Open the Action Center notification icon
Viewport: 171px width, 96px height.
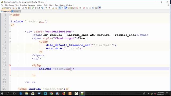[167, 94]
